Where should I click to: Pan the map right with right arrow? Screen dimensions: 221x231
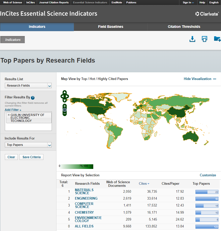coord(68,96)
